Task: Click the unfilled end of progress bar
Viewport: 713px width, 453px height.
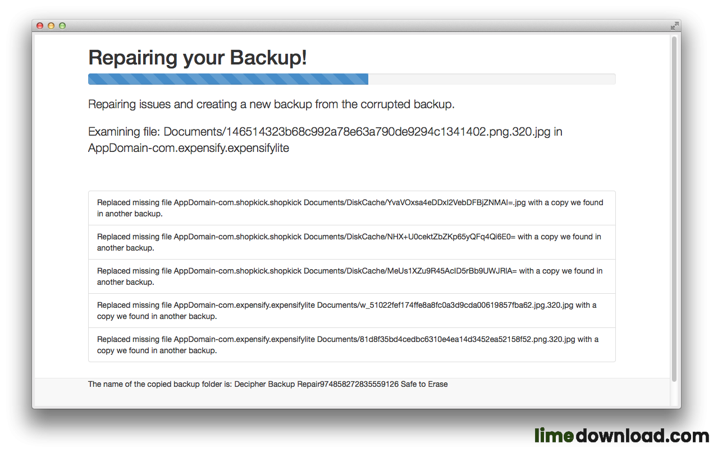Action: [x=491, y=79]
